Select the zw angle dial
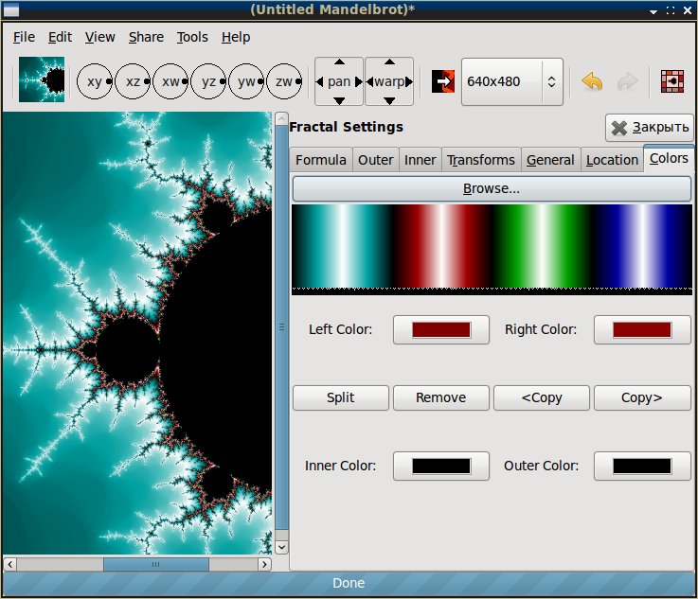 point(284,81)
